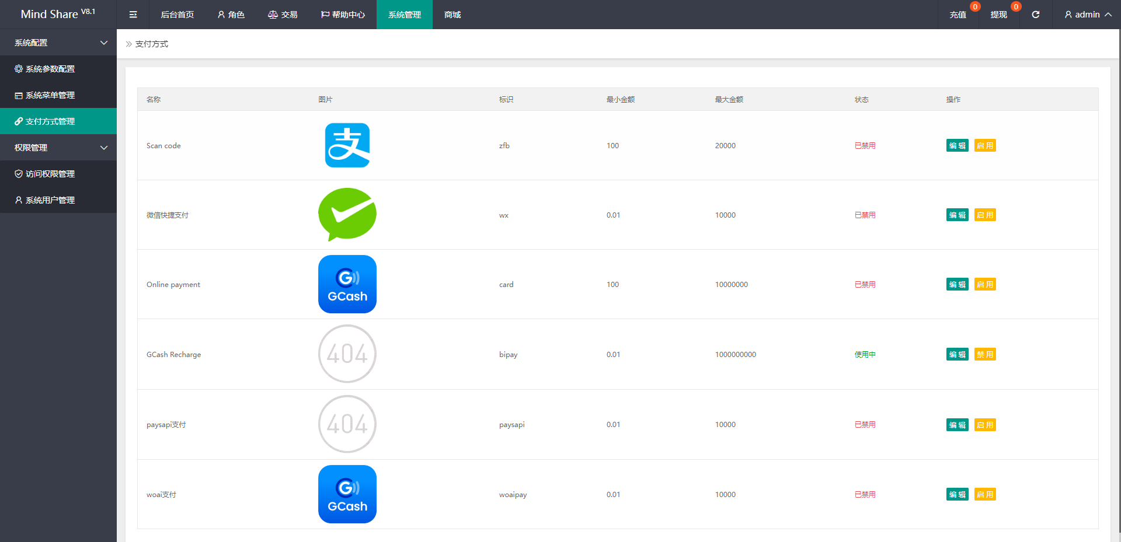Edit the 微信快捷支付 payment entry
This screenshot has width=1121, height=542.
[957, 215]
